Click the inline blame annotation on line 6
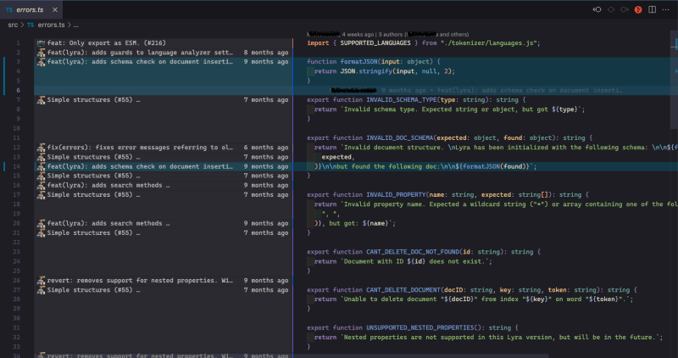Viewport: 678px width, 358px height. click(x=476, y=91)
